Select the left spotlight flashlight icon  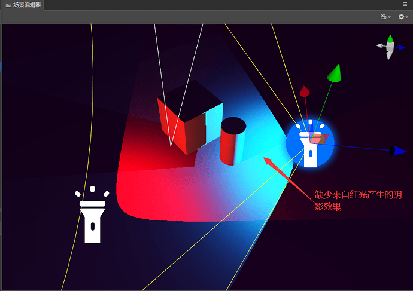92,215
